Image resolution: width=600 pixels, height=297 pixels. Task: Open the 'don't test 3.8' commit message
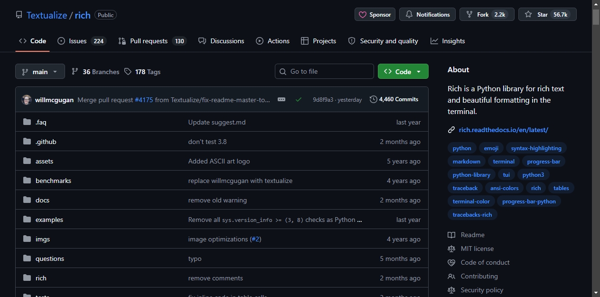point(207,142)
